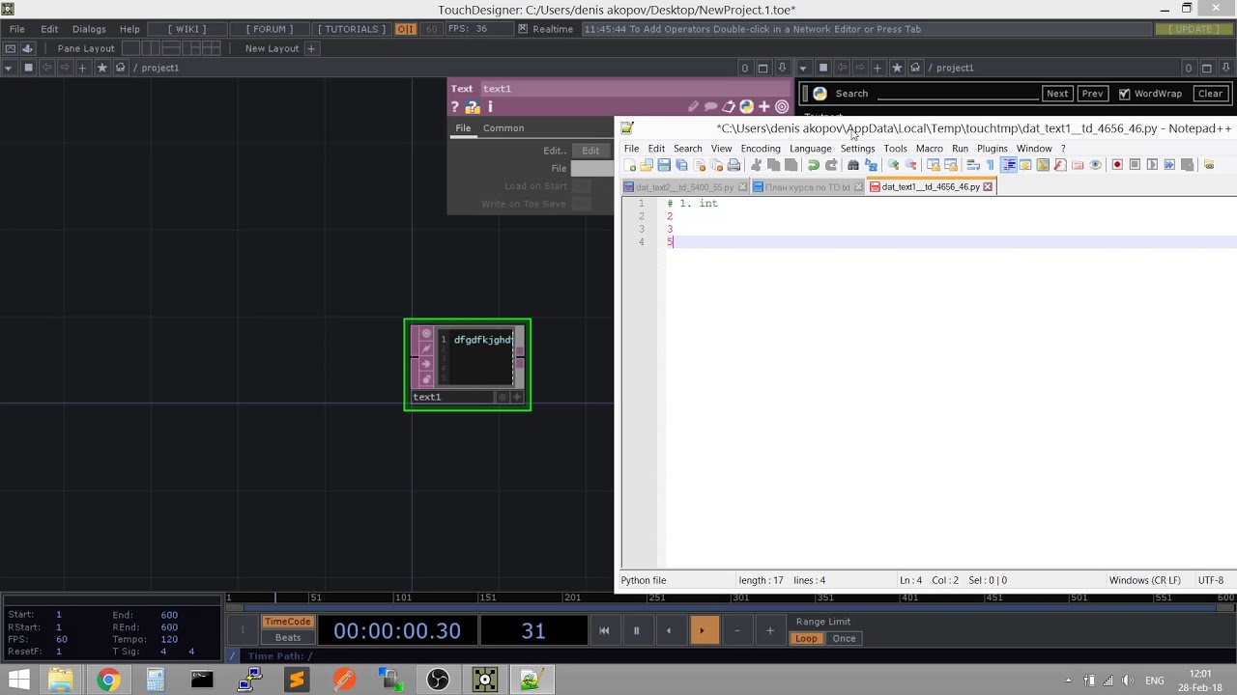This screenshot has height=695, width=1237.
Task: Click the Windows Start button
Action: pyautogui.click(x=18, y=680)
